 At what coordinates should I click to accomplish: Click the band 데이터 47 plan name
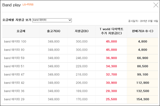coord(14,75)
